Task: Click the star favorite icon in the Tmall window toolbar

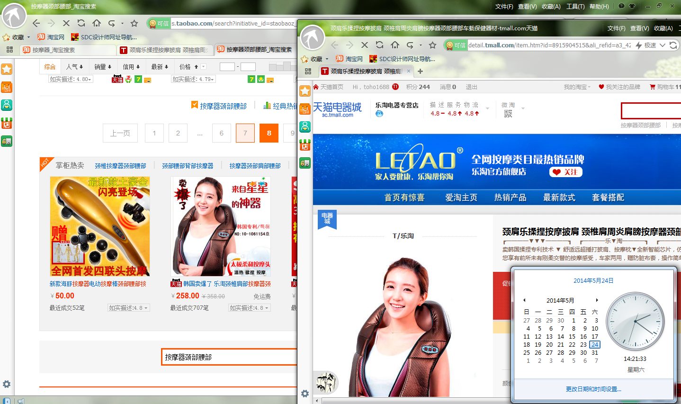Action: [x=432, y=45]
